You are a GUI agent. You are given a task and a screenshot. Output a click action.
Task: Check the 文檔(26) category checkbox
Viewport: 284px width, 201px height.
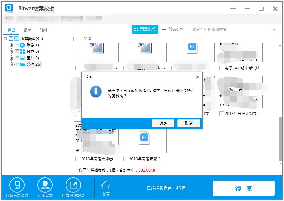[x=17, y=64]
